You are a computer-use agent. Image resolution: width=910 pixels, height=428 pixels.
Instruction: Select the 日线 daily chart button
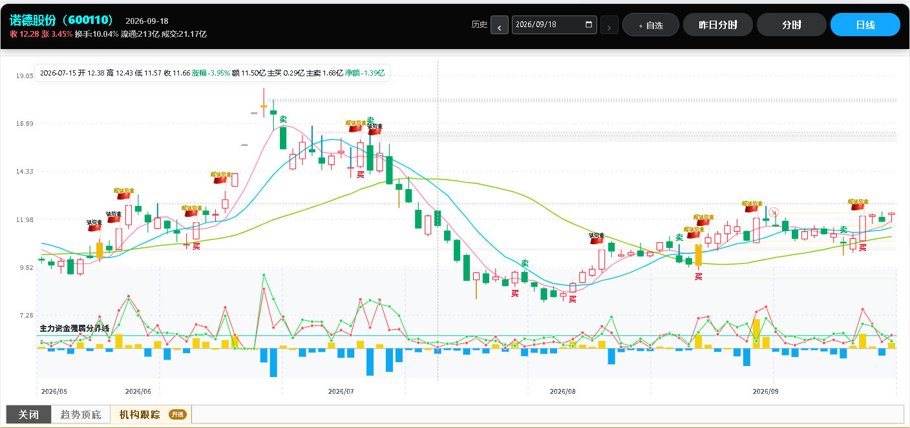(x=865, y=25)
